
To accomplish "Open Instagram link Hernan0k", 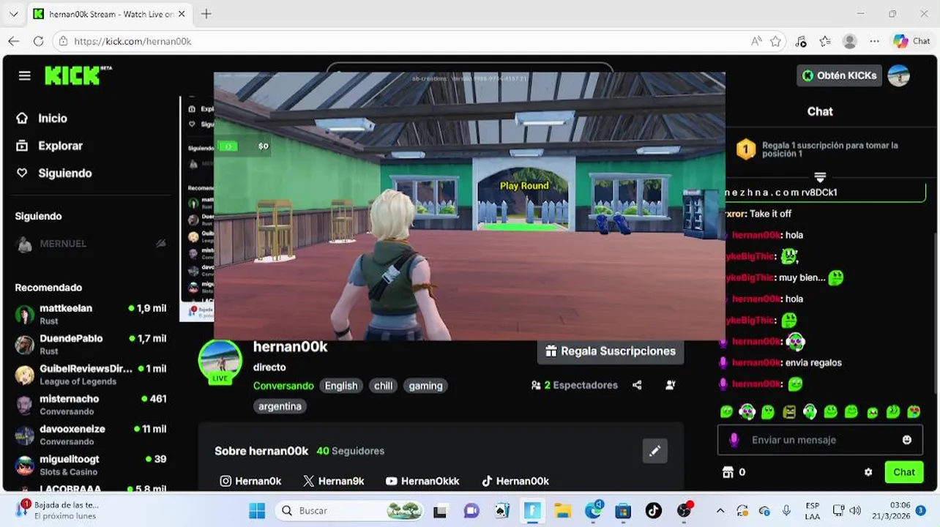I will [x=250, y=481].
